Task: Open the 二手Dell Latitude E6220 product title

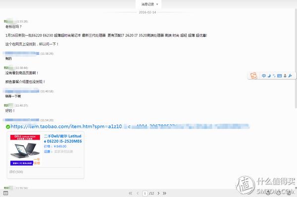Action: tap(63, 138)
